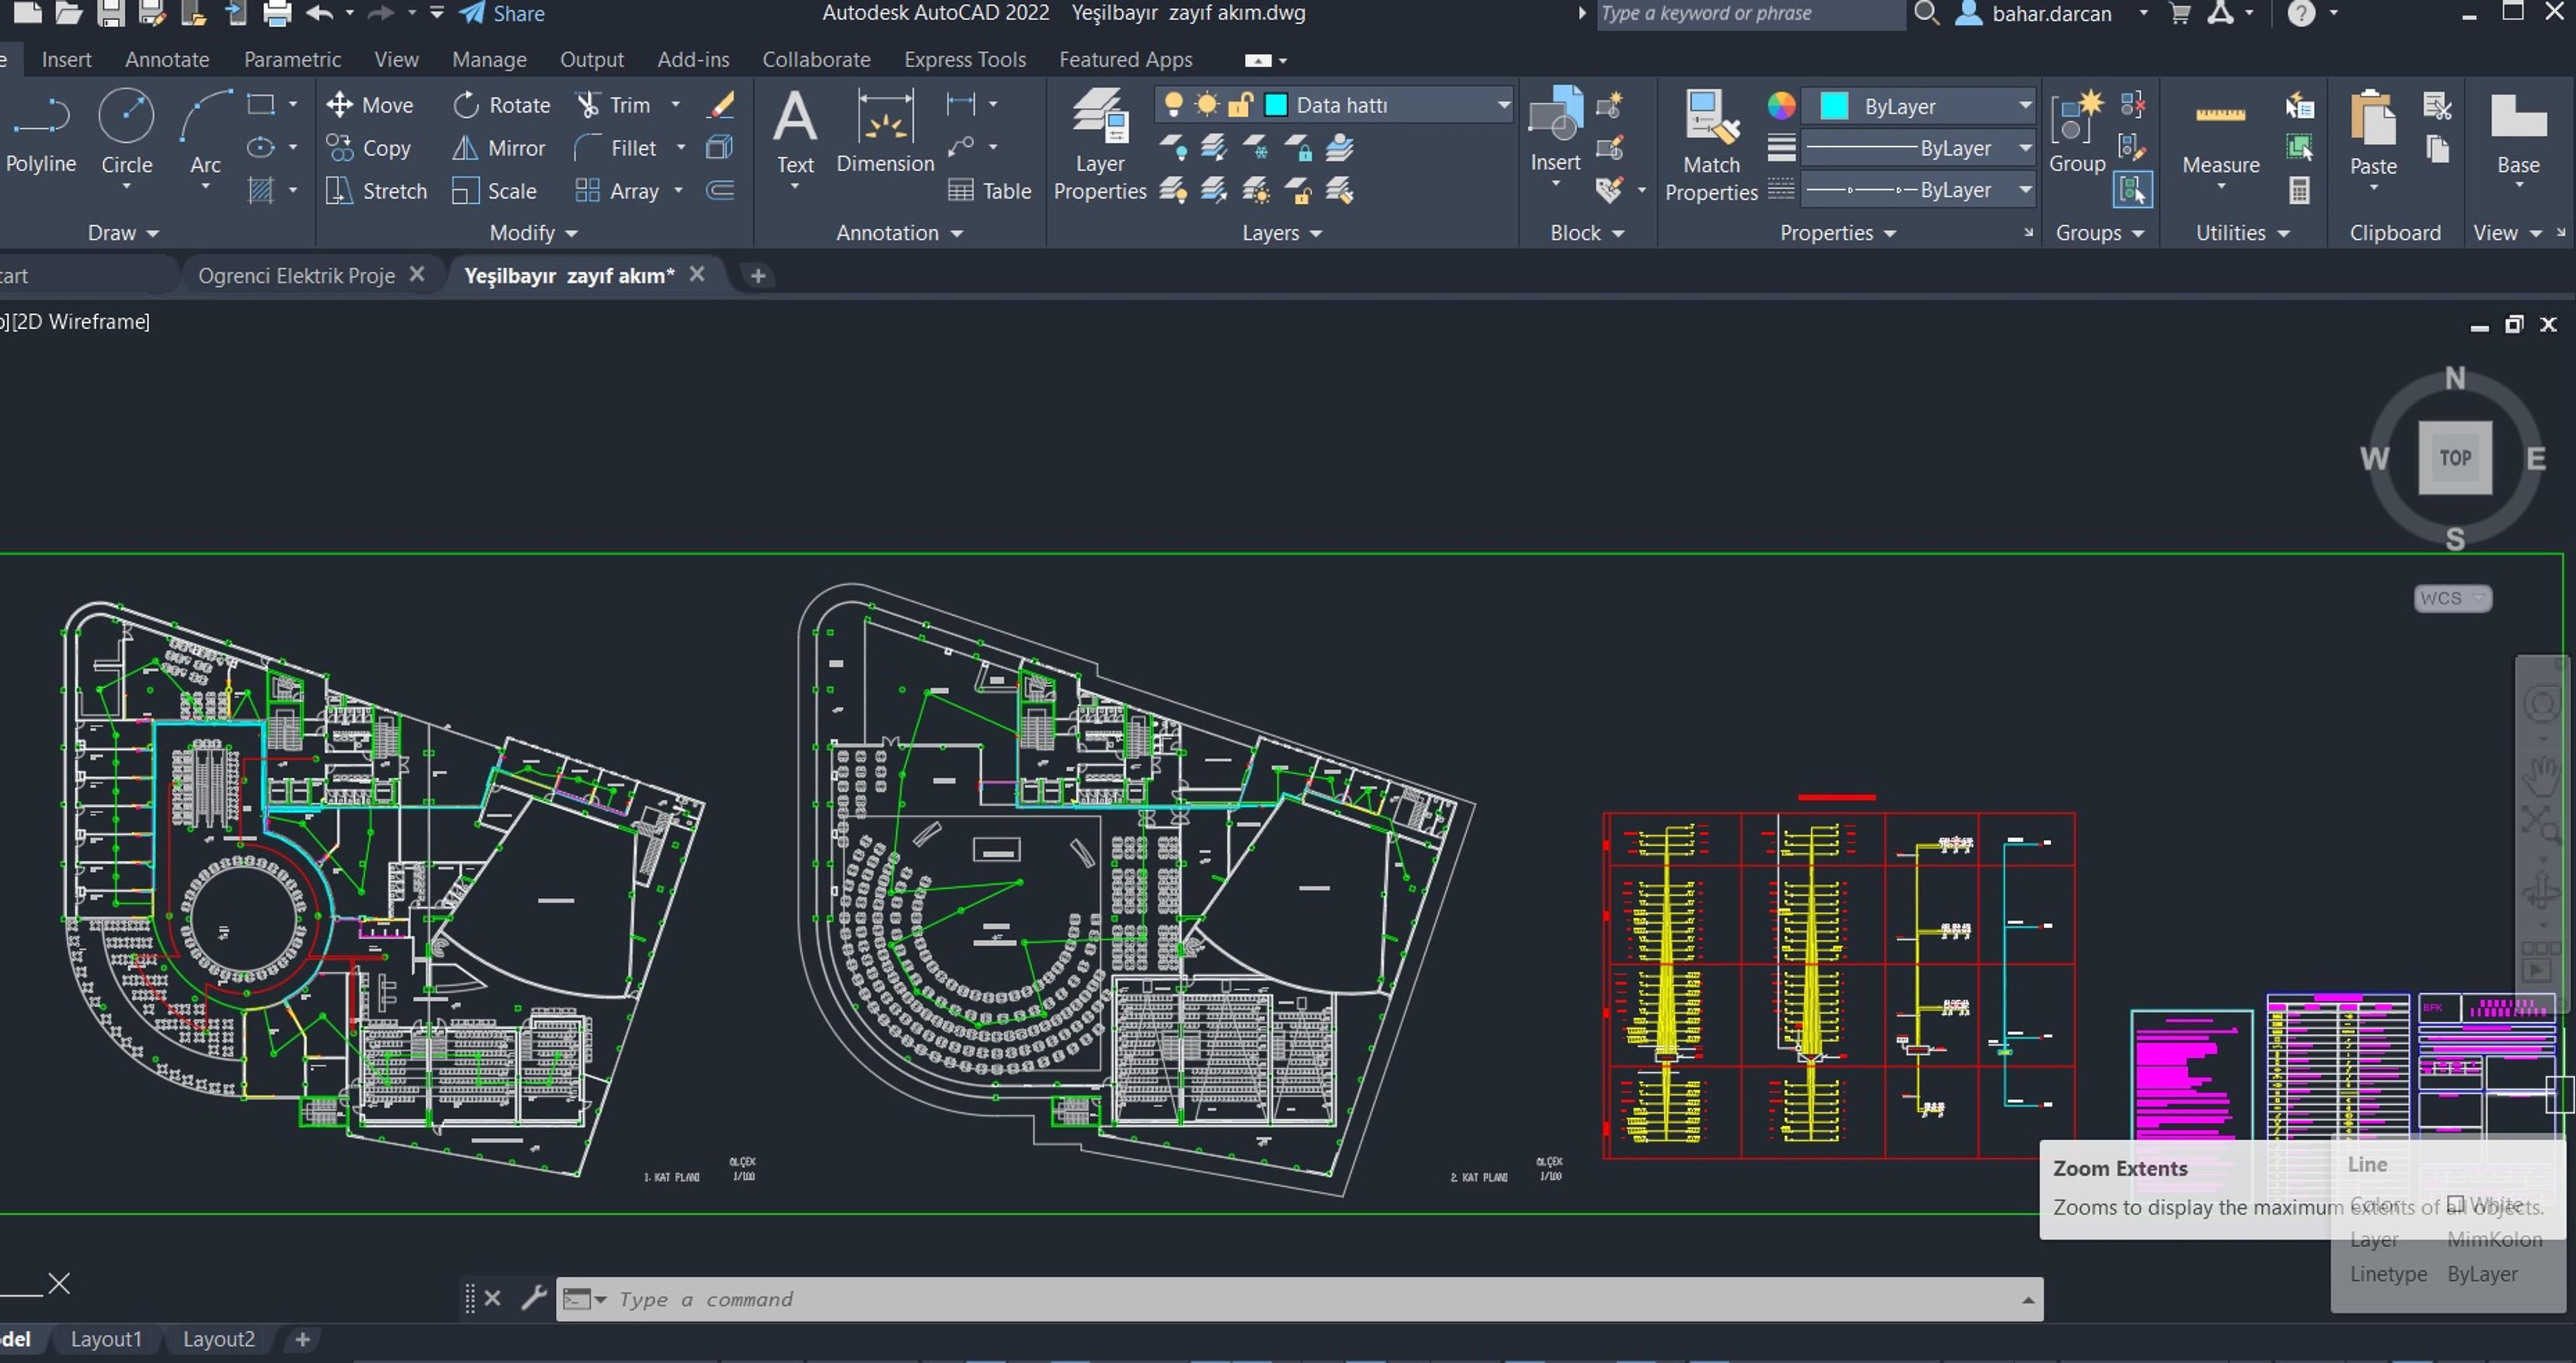Open the Insert ribbon tab

click(66, 60)
